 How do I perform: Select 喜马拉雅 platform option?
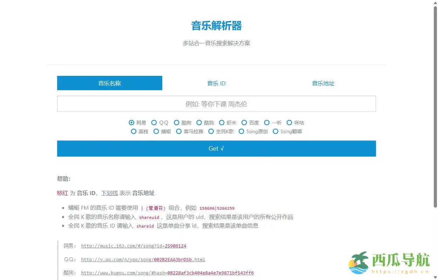179,131
